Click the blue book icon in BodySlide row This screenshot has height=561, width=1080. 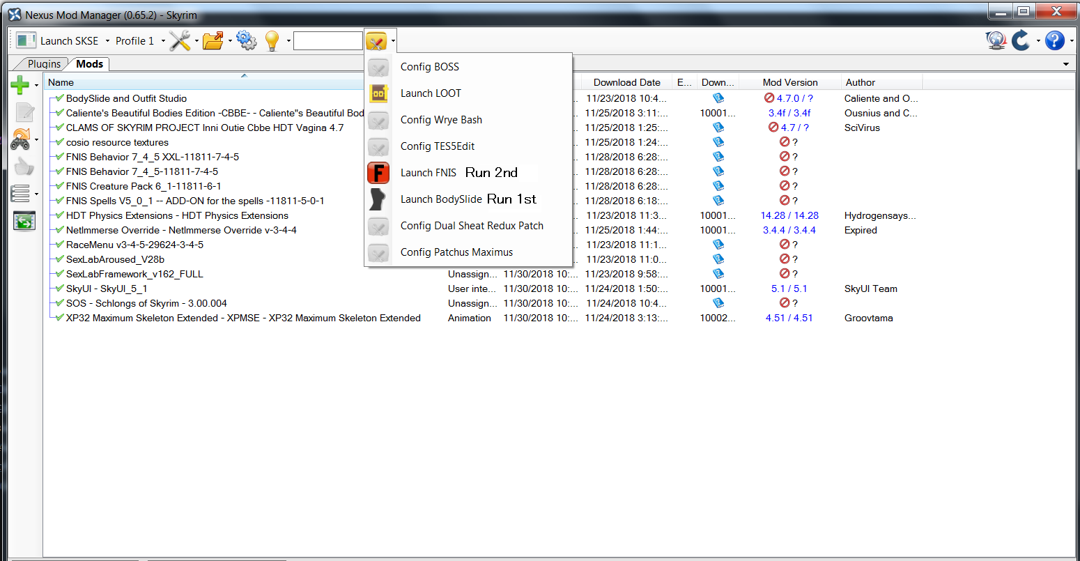pyautogui.click(x=718, y=98)
